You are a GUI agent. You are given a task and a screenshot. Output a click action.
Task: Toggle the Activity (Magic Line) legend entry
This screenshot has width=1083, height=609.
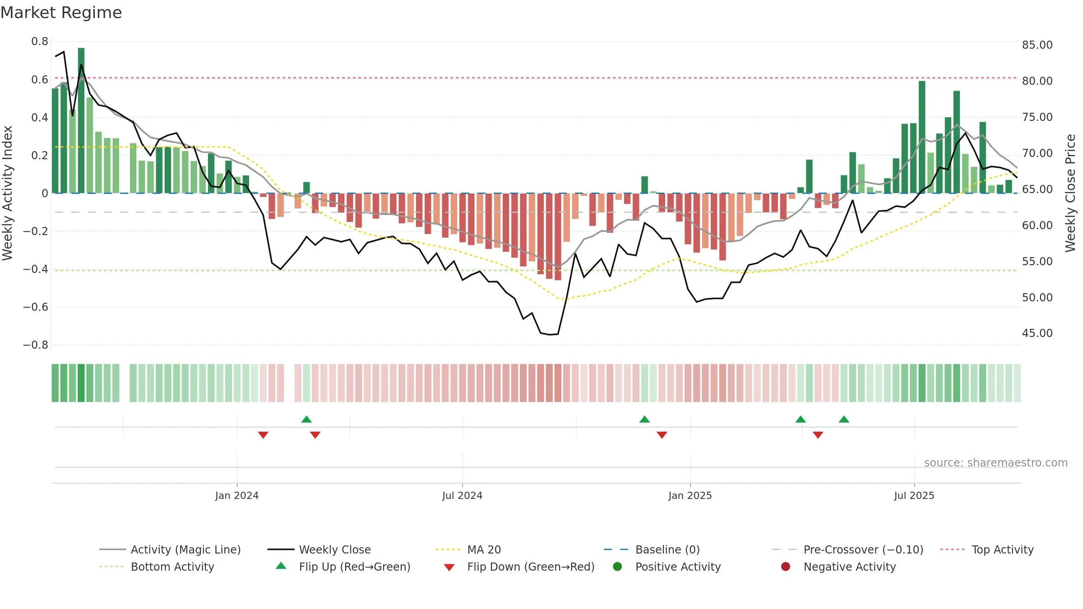pyautogui.click(x=170, y=549)
